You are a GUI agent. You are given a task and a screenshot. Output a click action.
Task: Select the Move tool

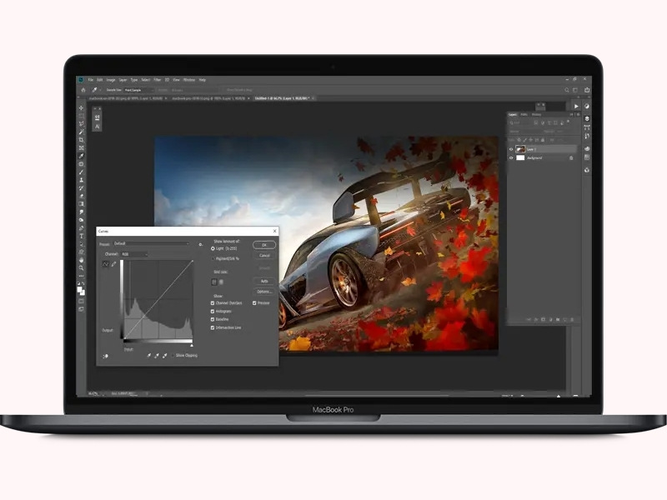click(x=81, y=108)
